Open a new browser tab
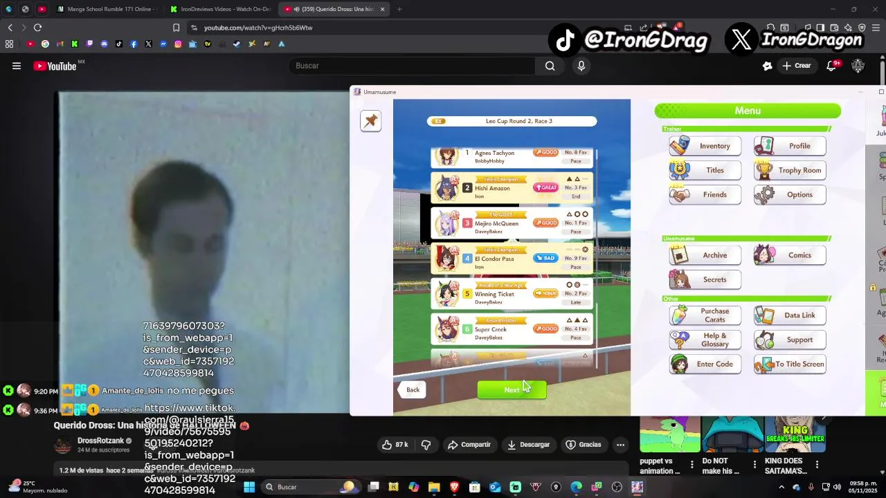886x498 pixels. (399, 9)
